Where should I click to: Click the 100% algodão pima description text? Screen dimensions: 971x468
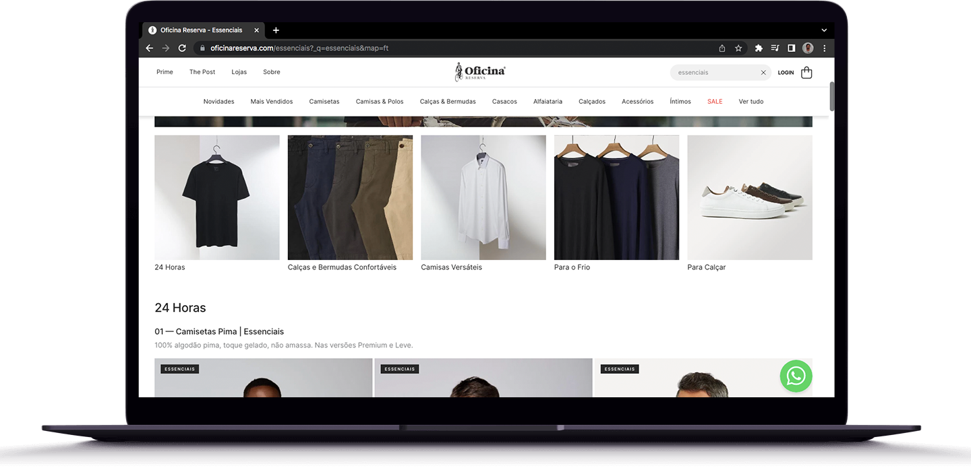coord(283,345)
